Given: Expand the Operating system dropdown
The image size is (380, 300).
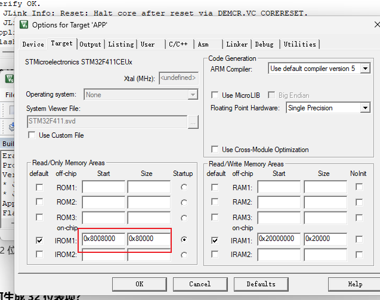Looking at the screenshot, I should (193, 94).
